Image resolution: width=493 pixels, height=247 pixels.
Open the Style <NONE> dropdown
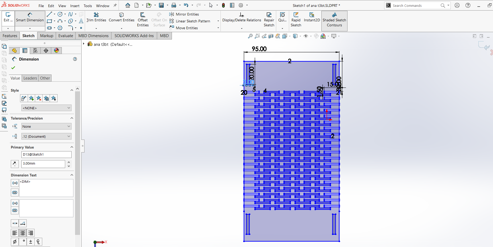click(x=46, y=108)
